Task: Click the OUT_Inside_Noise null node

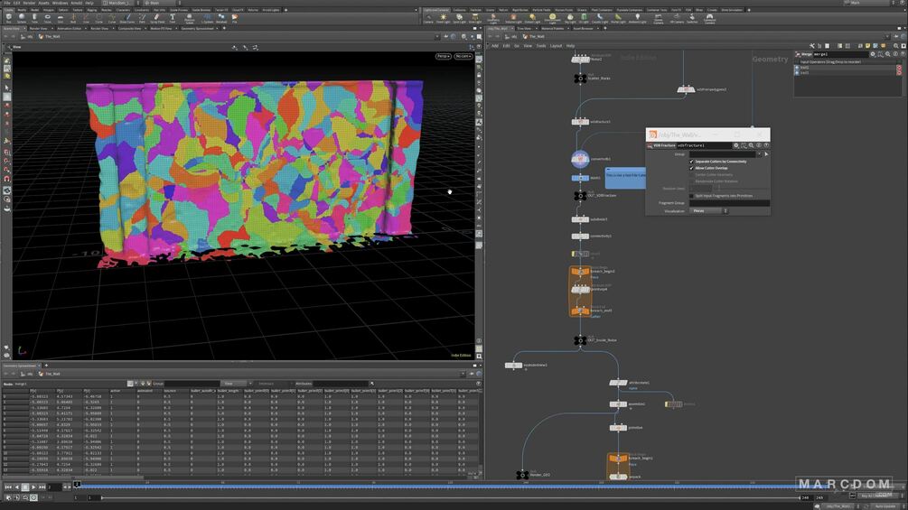Action: pyautogui.click(x=580, y=340)
